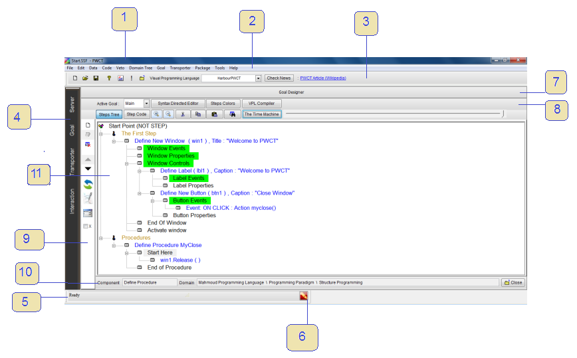Open the PWCT Article (Wikipedia) link
The width and height of the screenshot is (577, 358).
pos(323,78)
